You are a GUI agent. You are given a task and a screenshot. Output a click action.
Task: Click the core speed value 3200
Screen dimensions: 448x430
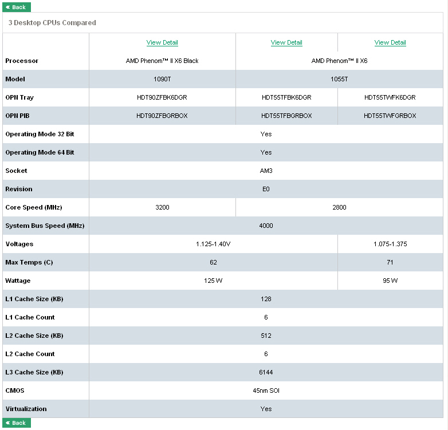[162, 207]
